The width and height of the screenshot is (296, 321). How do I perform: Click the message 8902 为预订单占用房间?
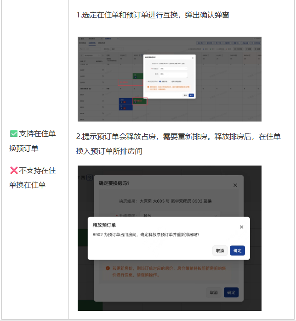(146, 235)
